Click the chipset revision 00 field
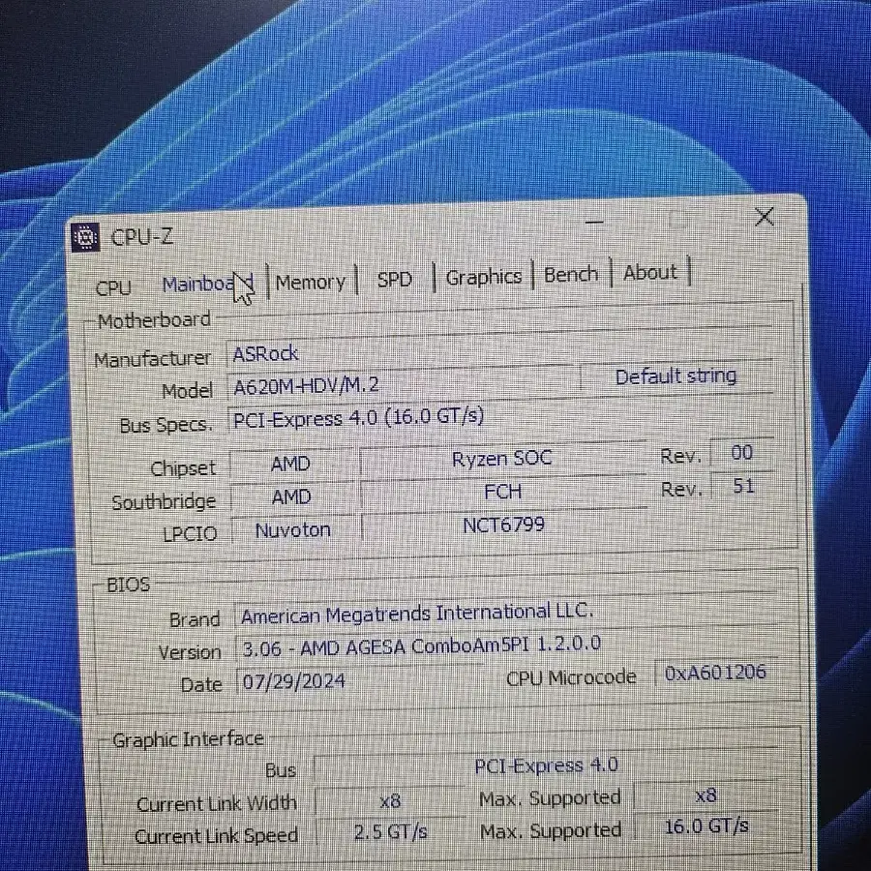Viewport: 871px width, 871px height. (741, 453)
